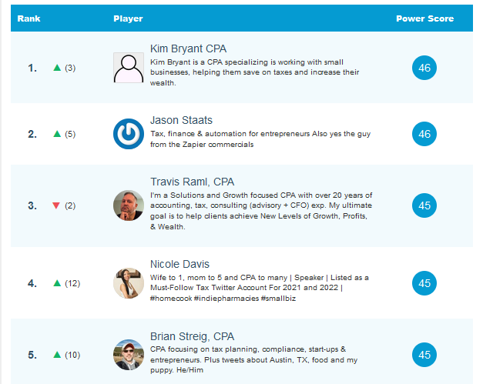This screenshot has width=483, height=384.
Task: Click the Nicole Davis name link
Action: tap(180, 264)
